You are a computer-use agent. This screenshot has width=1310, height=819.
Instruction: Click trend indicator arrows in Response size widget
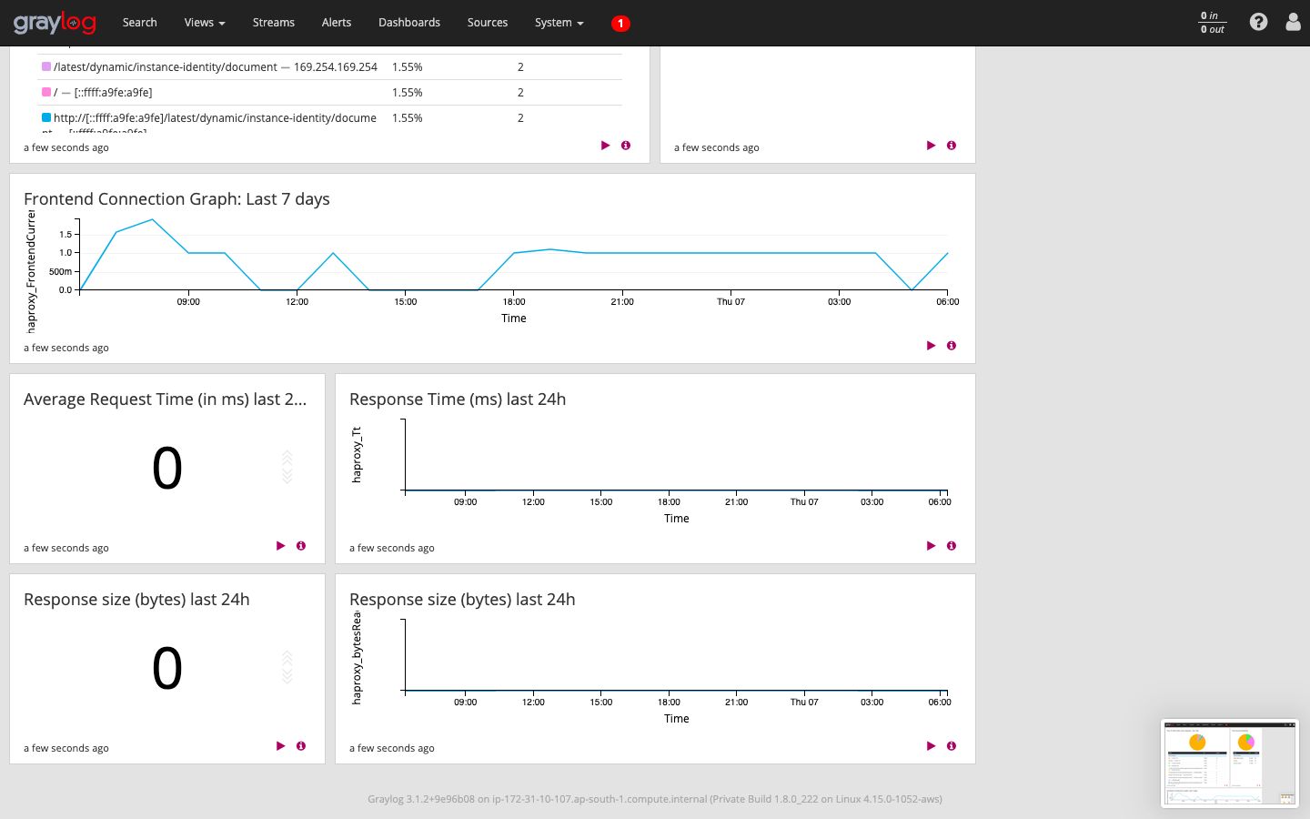[287, 667]
